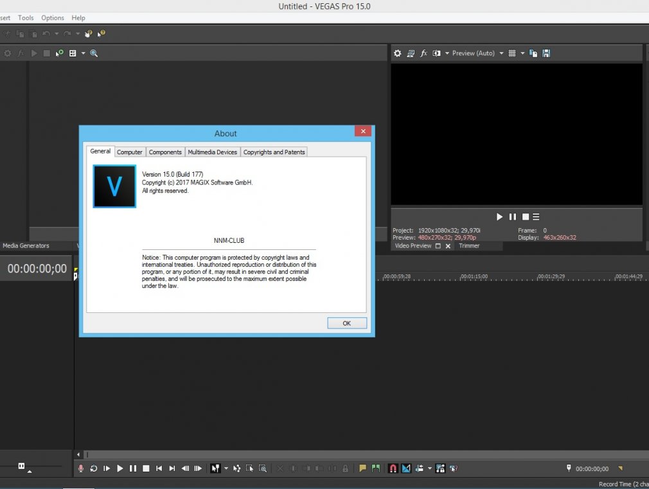Click Play in the timeline transport bar
Viewport: 649px width, 489px height.
coord(120,468)
